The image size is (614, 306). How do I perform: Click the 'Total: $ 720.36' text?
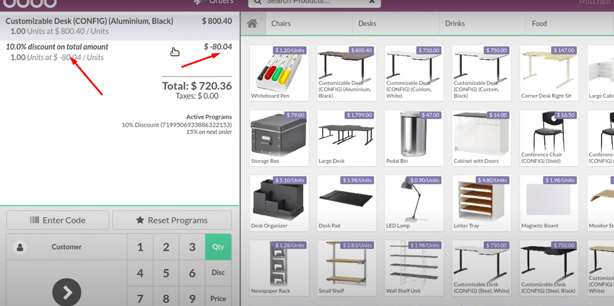click(x=197, y=86)
